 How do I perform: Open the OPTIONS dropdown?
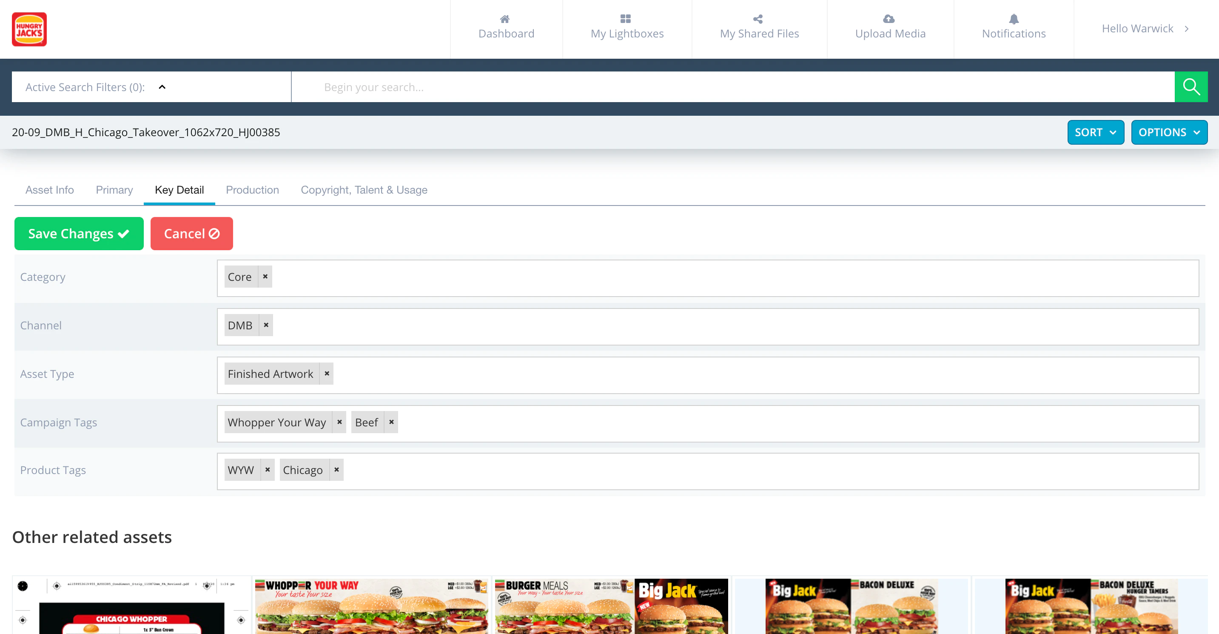1169,132
